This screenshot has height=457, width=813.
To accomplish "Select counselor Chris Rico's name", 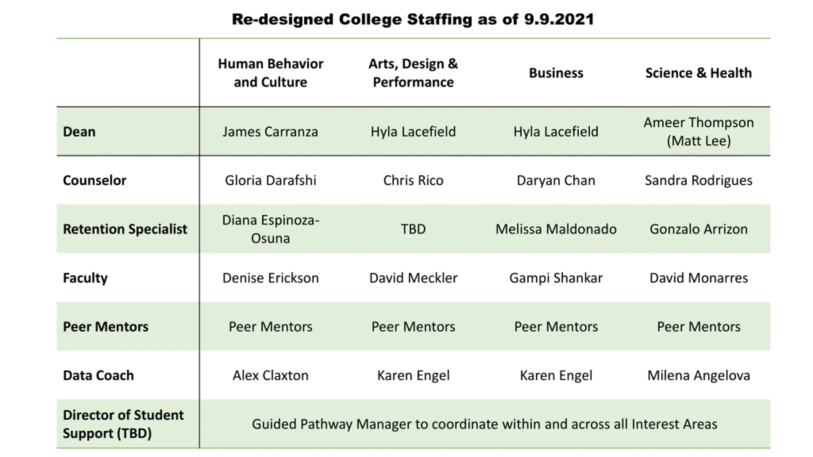I will 413,180.
